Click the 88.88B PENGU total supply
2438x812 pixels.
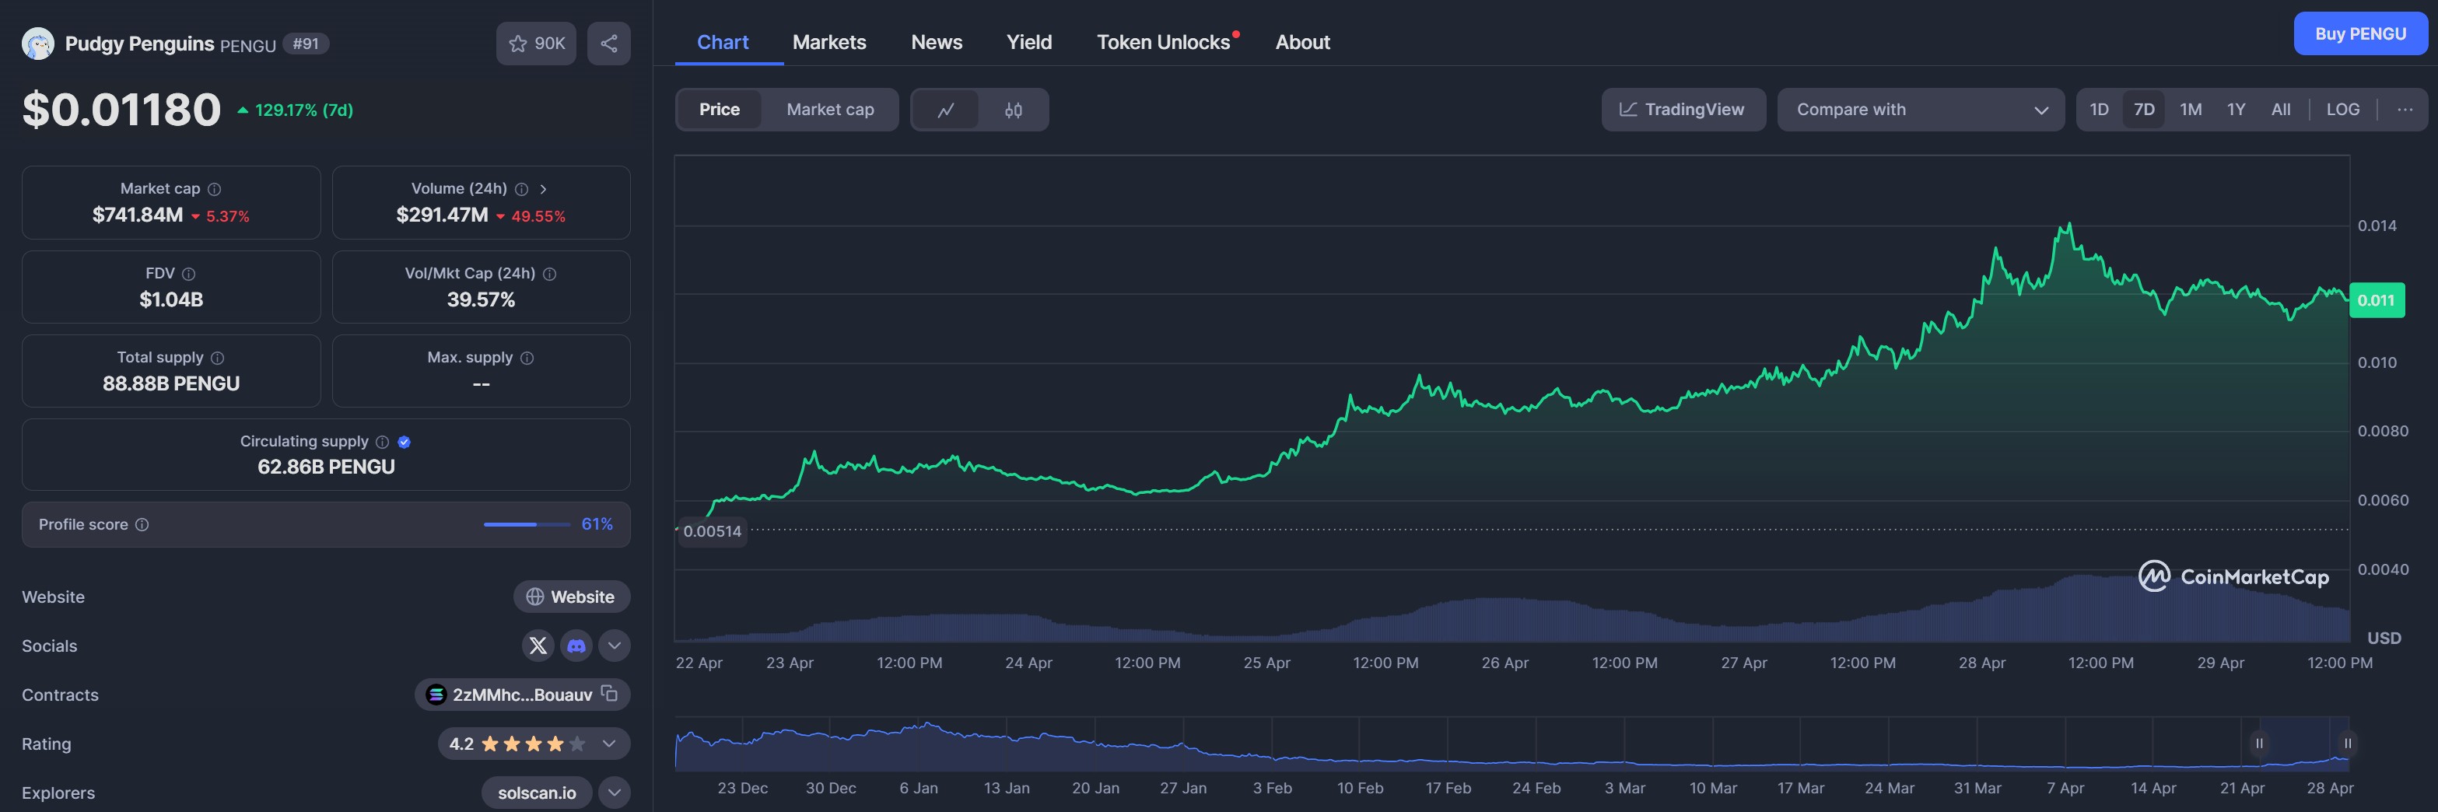click(171, 383)
